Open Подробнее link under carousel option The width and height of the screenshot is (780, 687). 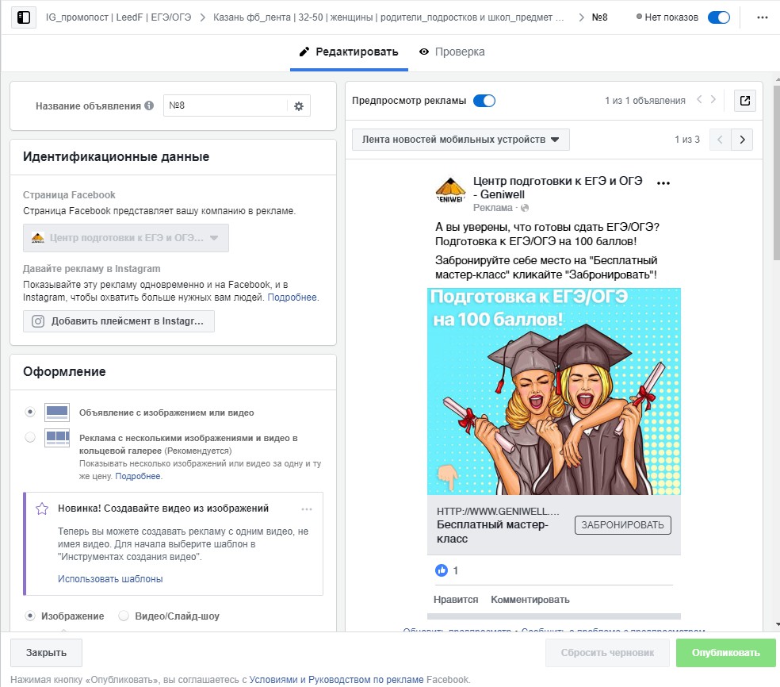tap(138, 476)
